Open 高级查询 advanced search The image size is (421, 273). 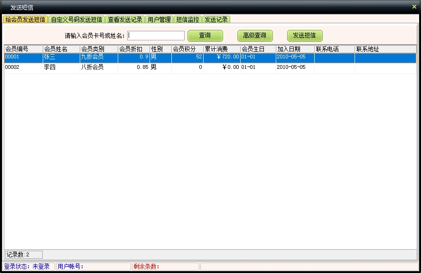pyautogui.click(x=255, y=36)
